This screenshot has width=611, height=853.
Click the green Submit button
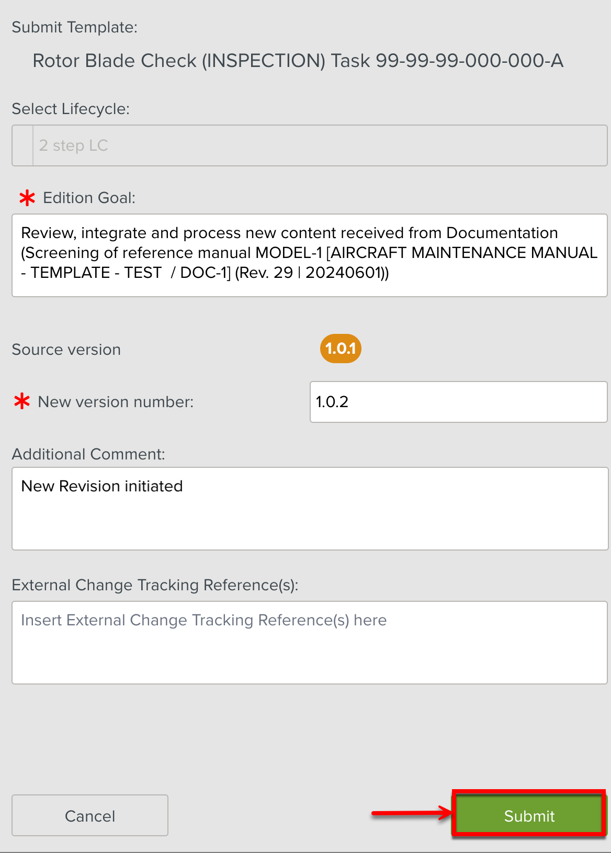tap(529, 815)
